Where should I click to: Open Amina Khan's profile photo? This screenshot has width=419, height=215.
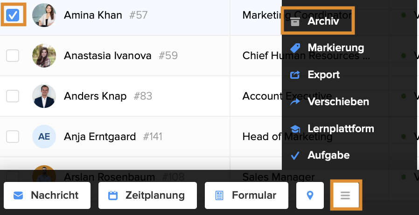point(44,15)
